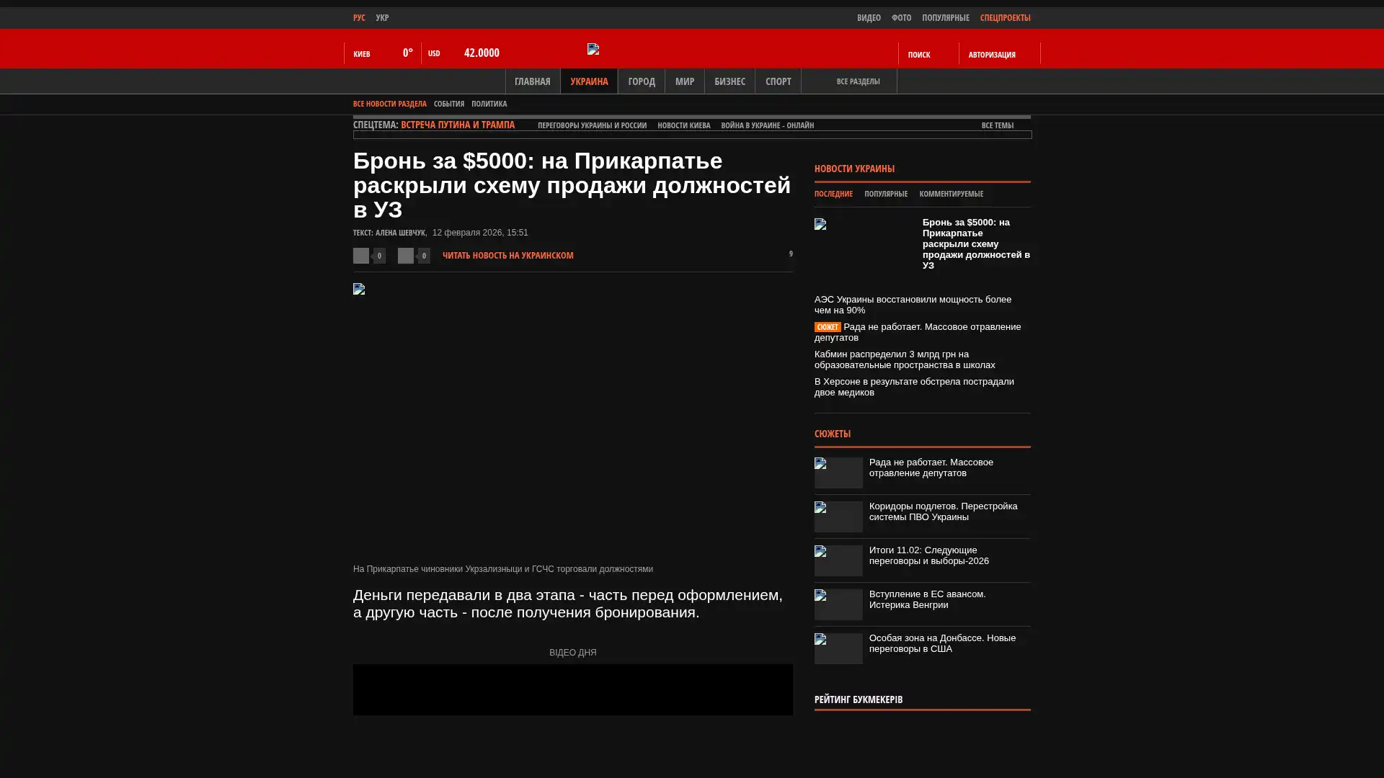
Task: Open thumbnail of Вступление в ЕС story
Action: click(x=838, y=604)
